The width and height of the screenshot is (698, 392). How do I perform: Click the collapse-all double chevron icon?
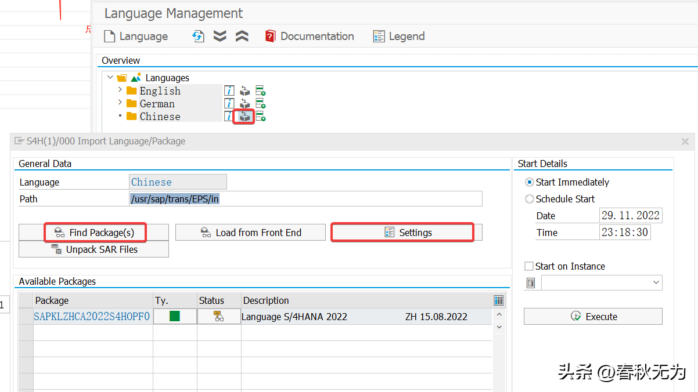pos(240,36)
